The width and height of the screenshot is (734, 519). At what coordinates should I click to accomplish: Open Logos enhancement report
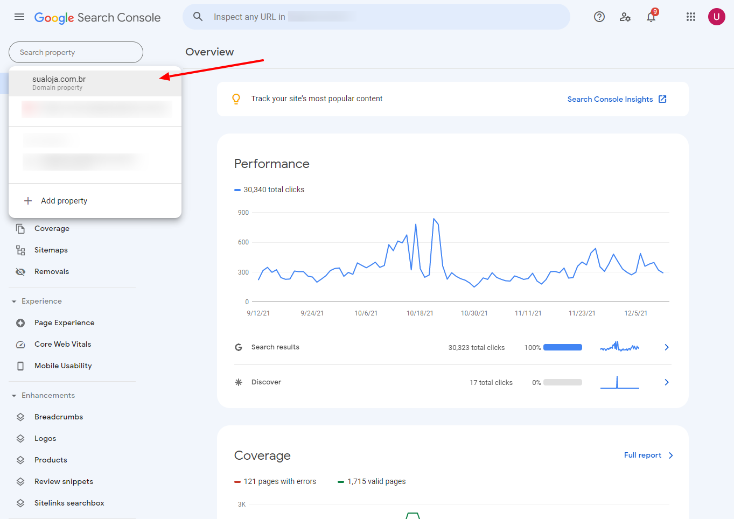[45, 438]
